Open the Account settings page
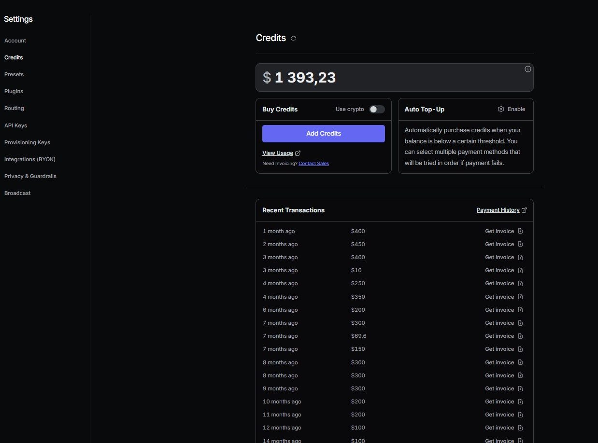This screenshot has height=443, width=598. (15, 41)
